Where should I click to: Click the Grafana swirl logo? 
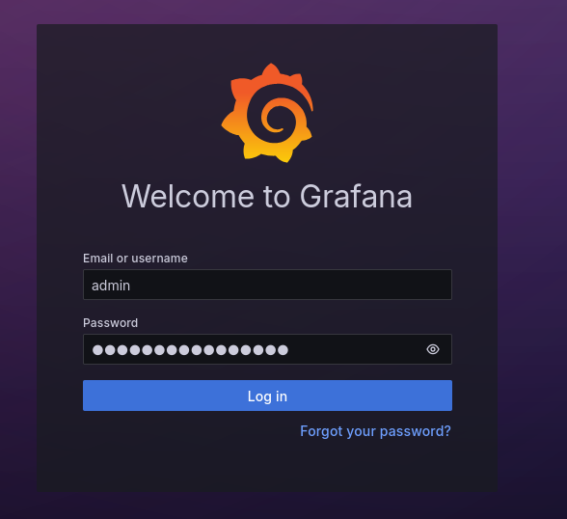[268, 113]
